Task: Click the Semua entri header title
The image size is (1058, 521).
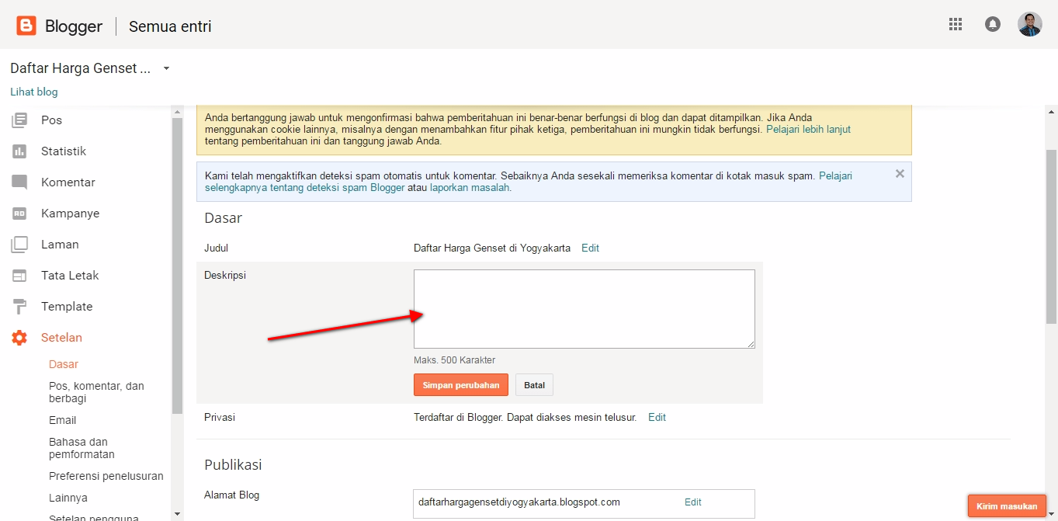Action: pyautogui.click(x=170, y=26)
